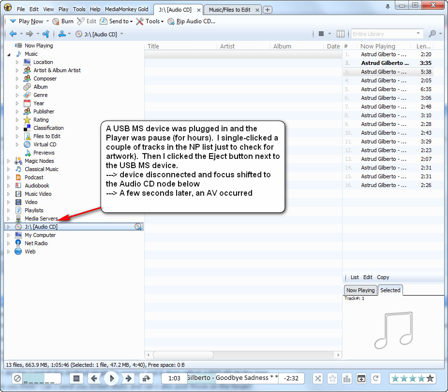
Task: Toggle shuffle in the player bar
Action: (318, 378)
